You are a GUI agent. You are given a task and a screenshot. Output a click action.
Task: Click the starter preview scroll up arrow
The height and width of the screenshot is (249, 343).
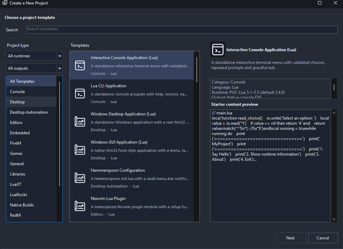334,113
